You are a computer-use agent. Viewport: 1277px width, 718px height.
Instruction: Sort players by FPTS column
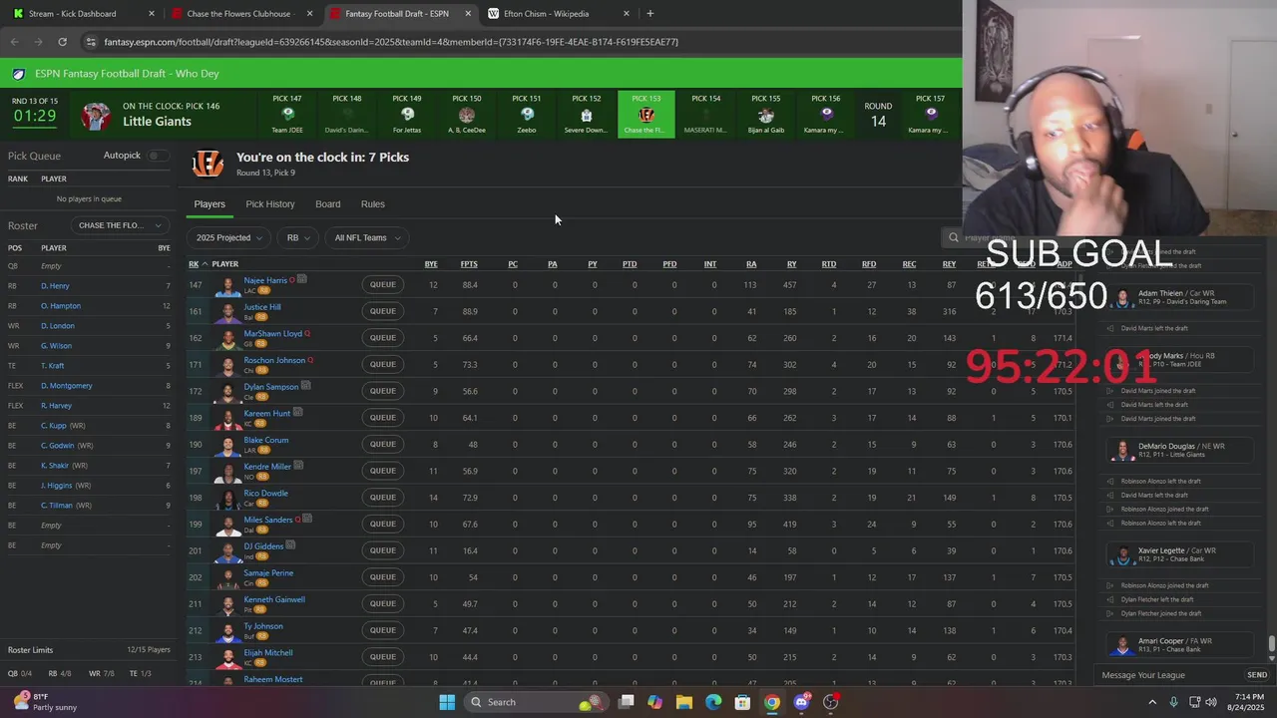tap(469, 264)
